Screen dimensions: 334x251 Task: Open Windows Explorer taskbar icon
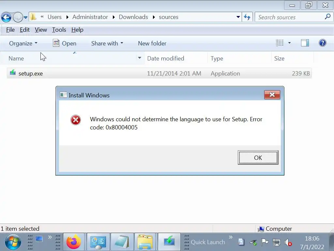145,242
